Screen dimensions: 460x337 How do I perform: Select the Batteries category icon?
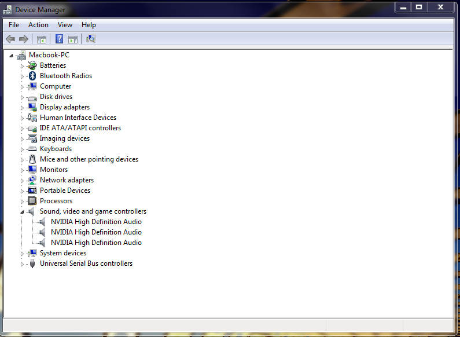(x=32, y=65)
